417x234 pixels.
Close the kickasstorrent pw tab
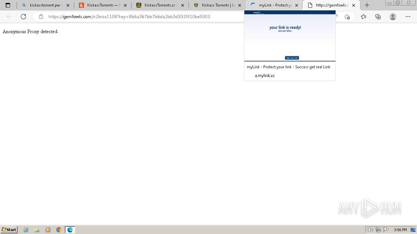(x=68, y=5)
